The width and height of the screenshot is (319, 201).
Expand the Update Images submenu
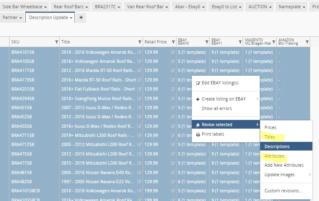[286, 175]
